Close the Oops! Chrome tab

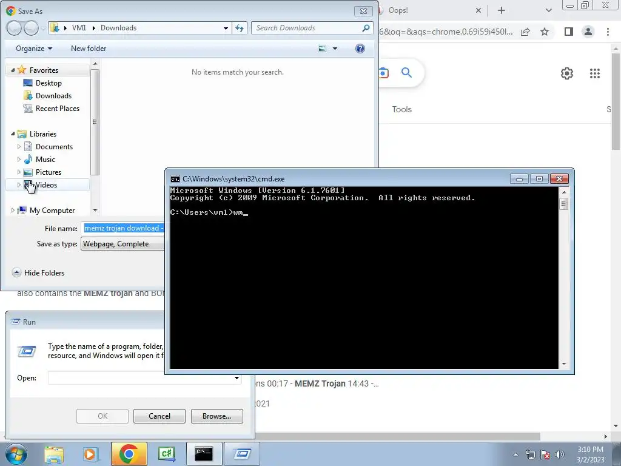point(478,10)
